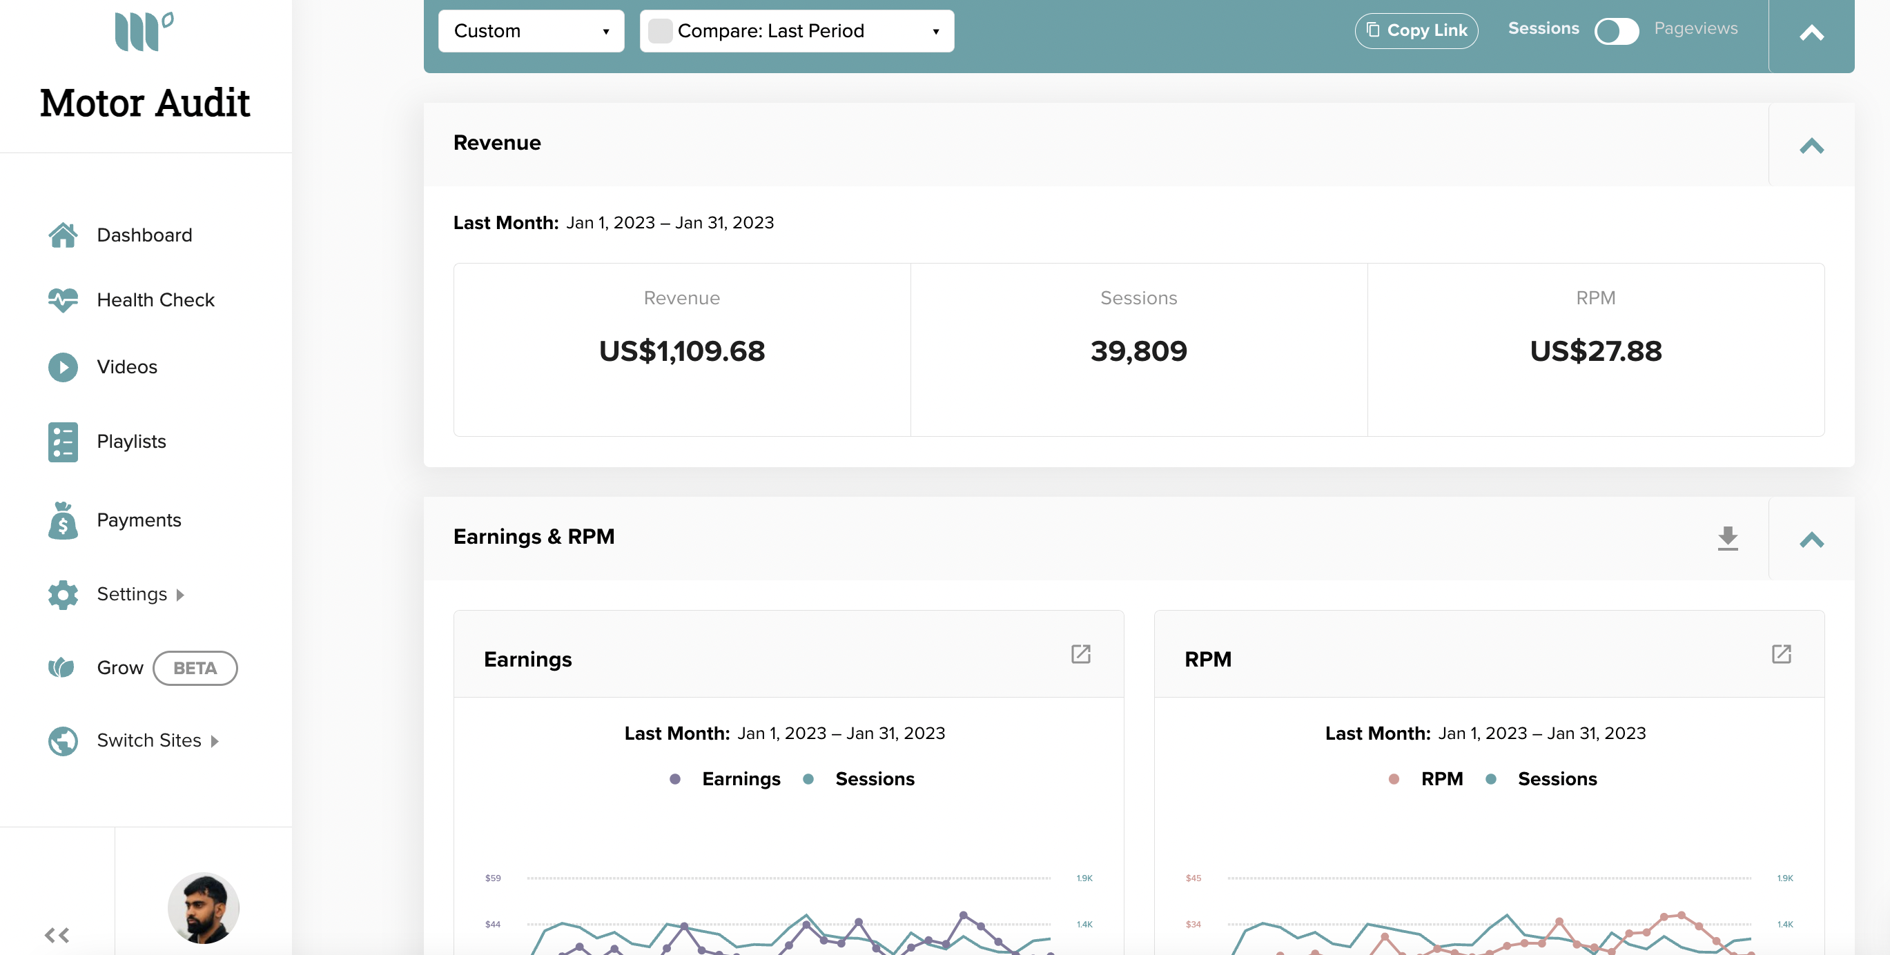Collapse the sidebar with double-arrow icon
Screen dimensions: 1890x955
tap(57, 934)
